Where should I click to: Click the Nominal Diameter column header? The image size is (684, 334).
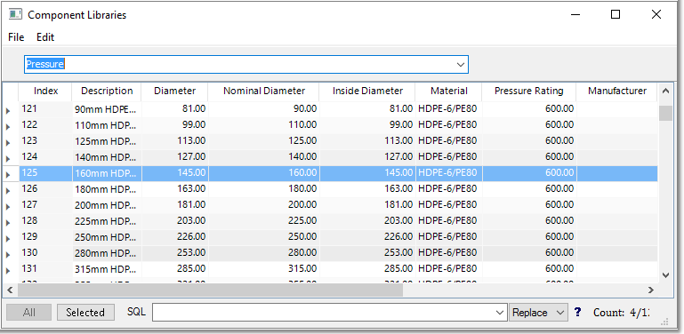coord(264,91)
